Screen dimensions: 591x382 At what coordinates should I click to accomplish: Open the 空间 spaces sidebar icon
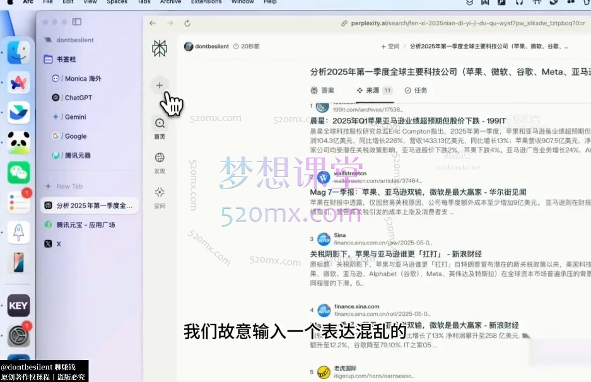point(160,192)
